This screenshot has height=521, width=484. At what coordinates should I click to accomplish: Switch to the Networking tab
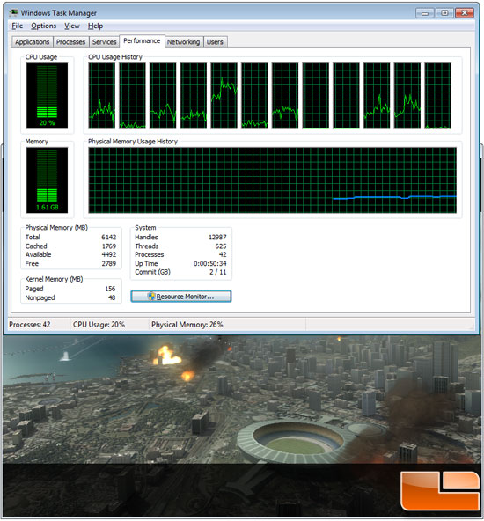(x=183, y=42)
